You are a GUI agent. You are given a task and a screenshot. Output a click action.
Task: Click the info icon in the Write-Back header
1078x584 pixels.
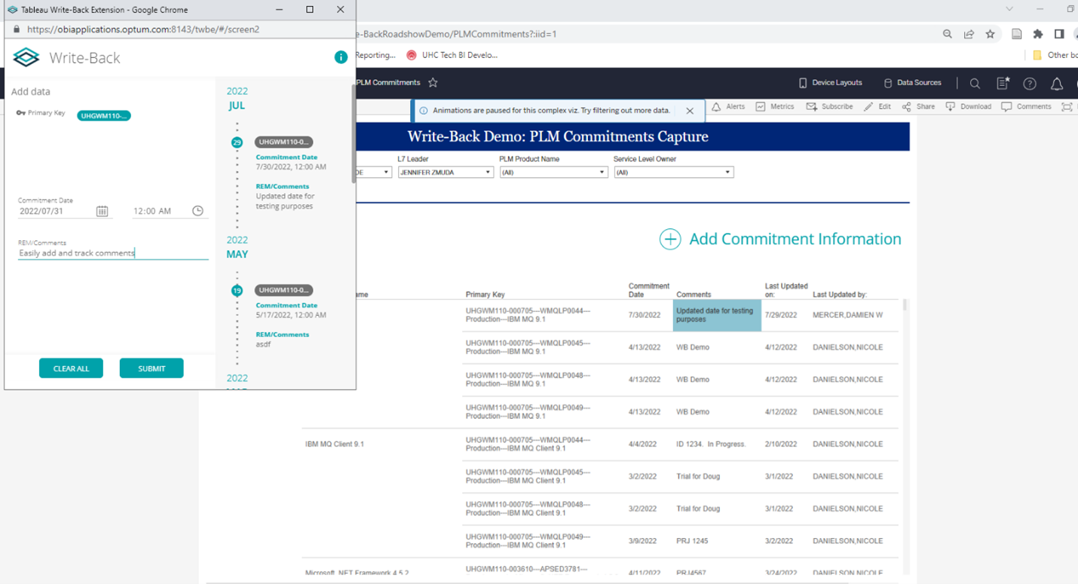coord(340,57)
